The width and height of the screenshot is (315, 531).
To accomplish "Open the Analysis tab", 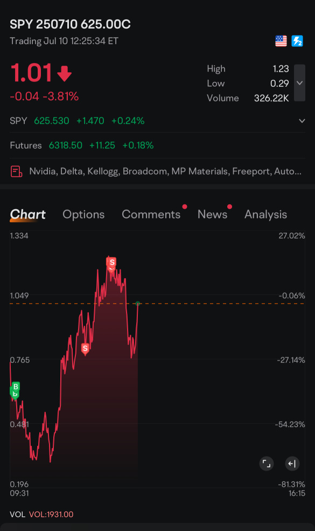I will [x=265, y=215].
